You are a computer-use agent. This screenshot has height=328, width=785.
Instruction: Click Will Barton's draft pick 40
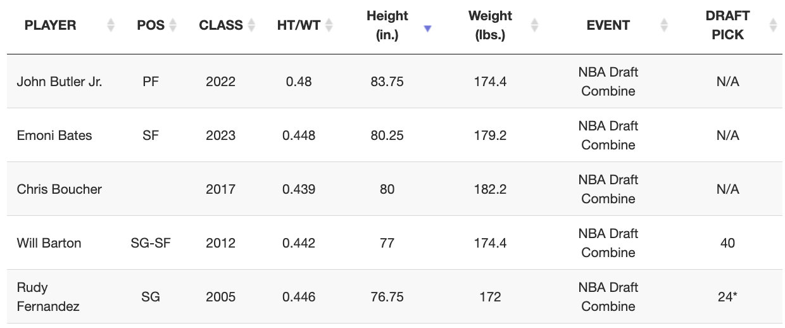click(727, 243)
